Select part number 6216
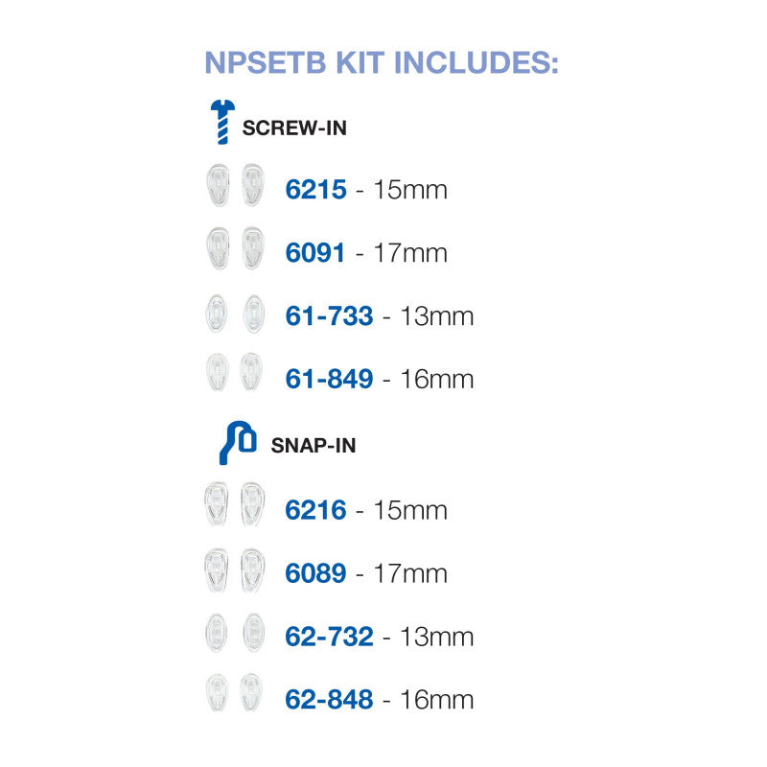The width and height of the screenshot is (767, 767). (315, 510)
